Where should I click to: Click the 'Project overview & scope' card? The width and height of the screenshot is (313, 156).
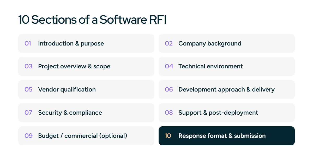[86, 67]
